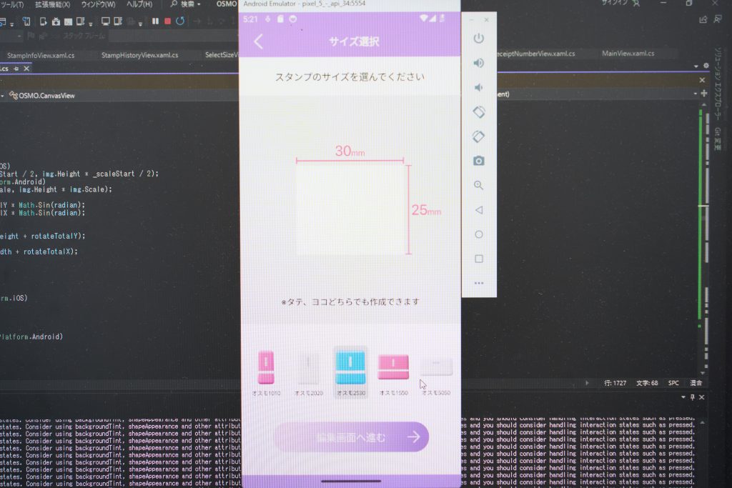Restart debugging with the blue circular arrow
The width and height of the screenshot is (732, 488).
point(179,21)
